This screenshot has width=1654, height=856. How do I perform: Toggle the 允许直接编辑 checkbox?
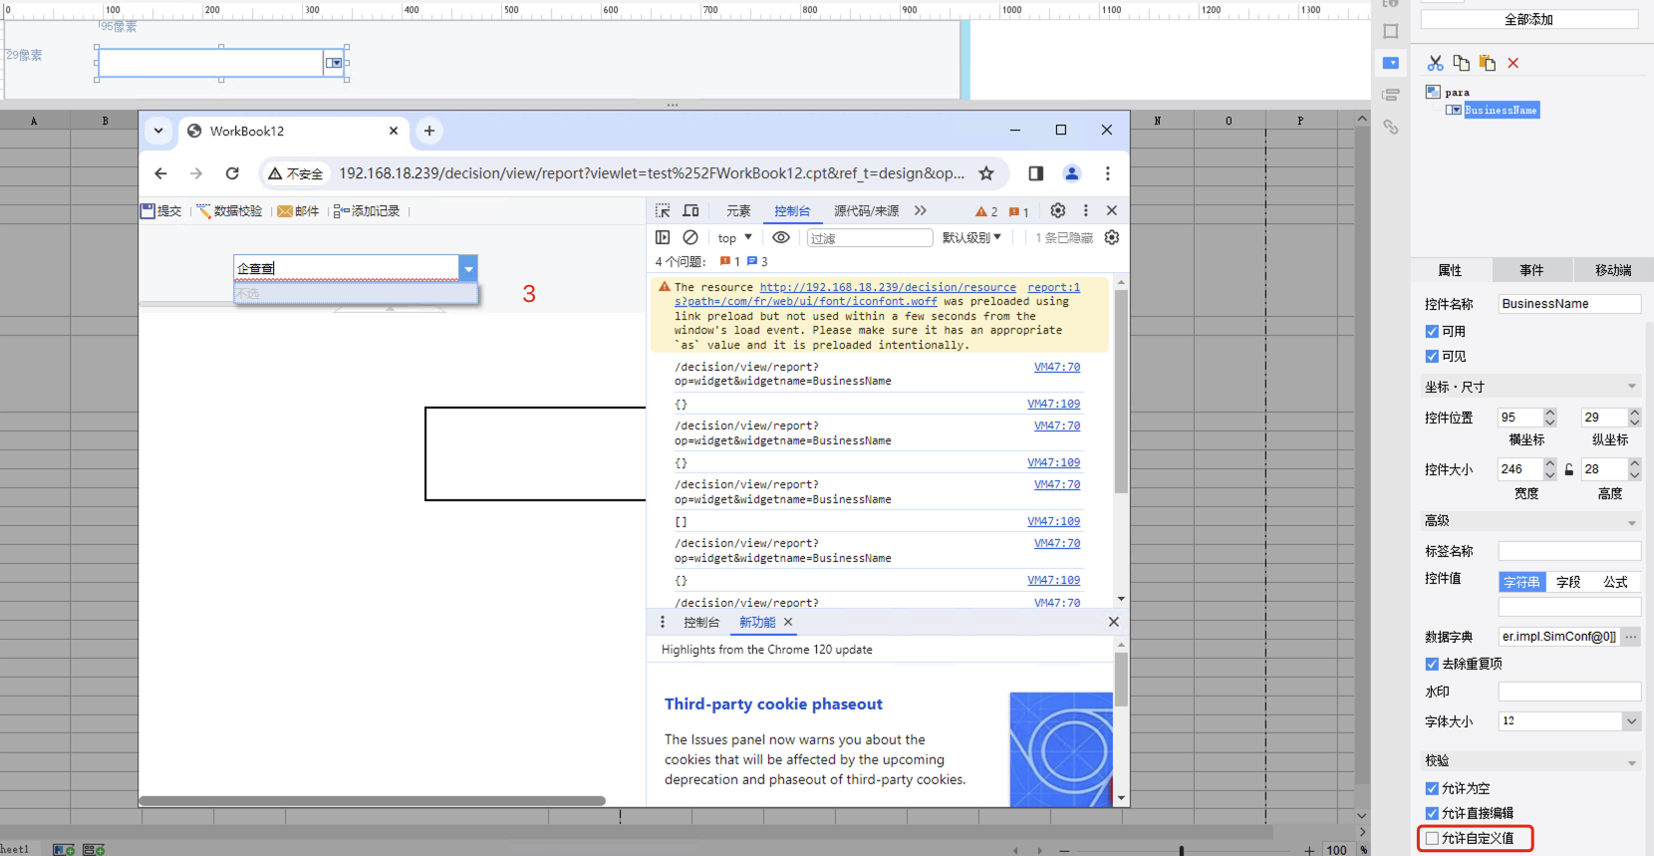1432,813
